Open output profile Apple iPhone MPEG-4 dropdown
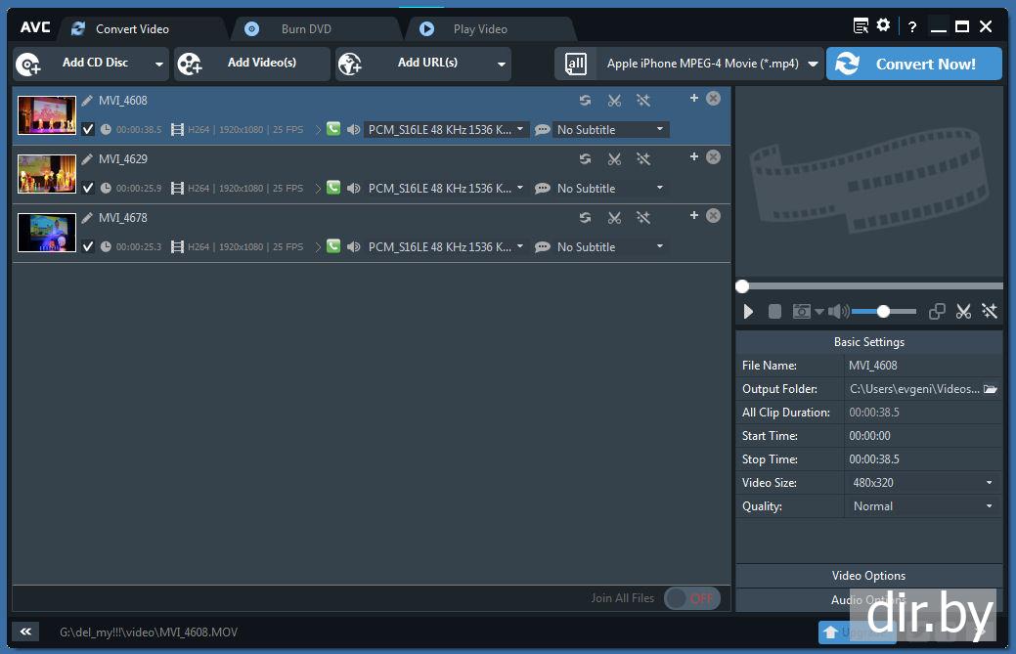 703,64
